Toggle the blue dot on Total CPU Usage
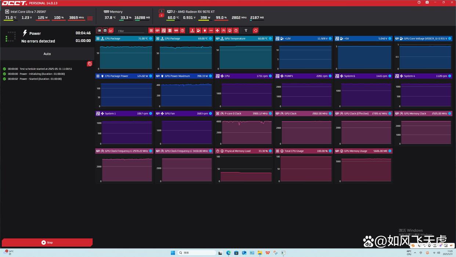The width and height of the screenshot is (456, 257). (330, 151)
